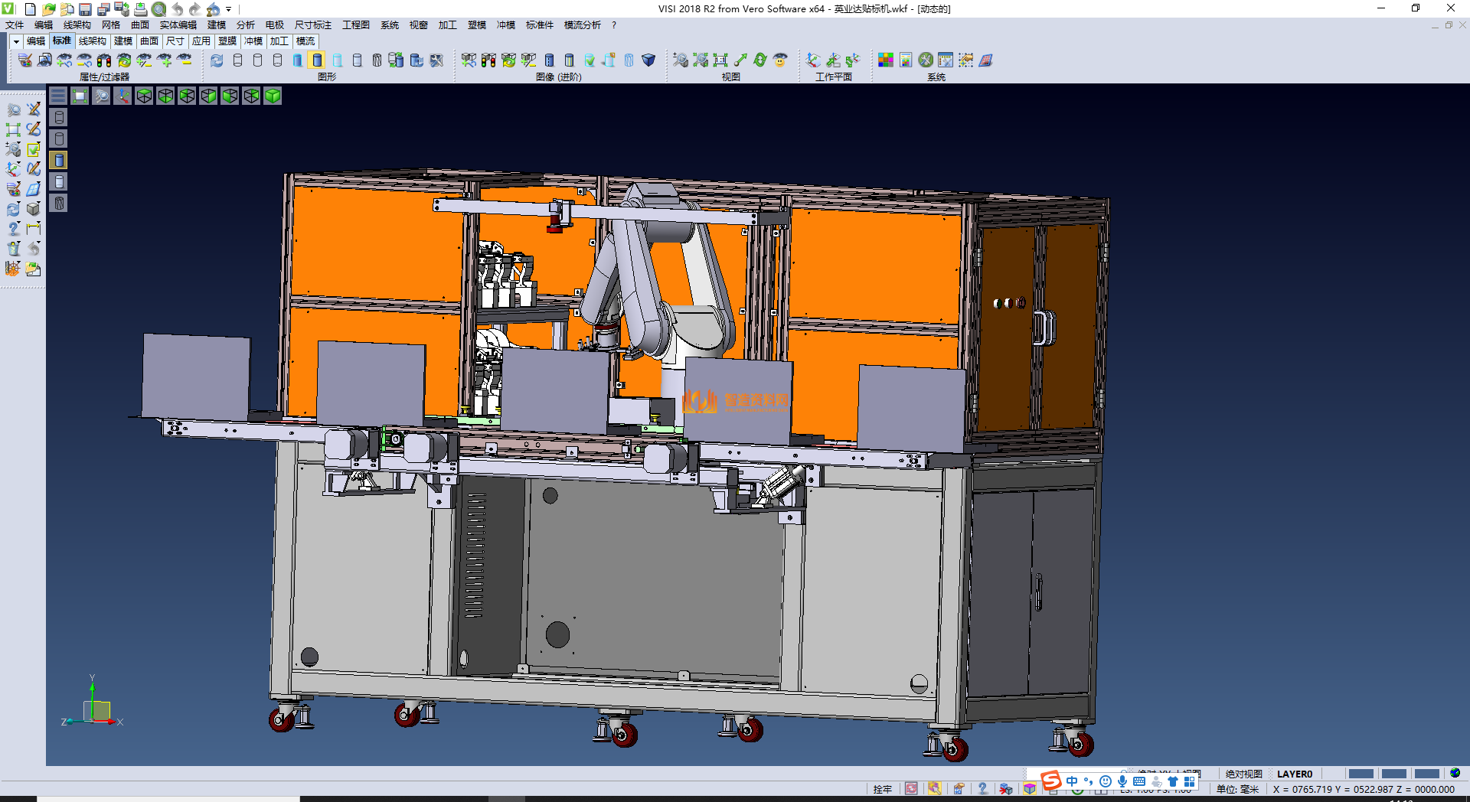The height and width of the screenshot is (802, 1470).
Task: Click the XYZ axis triad in viewport
Action: coord(95,709)
